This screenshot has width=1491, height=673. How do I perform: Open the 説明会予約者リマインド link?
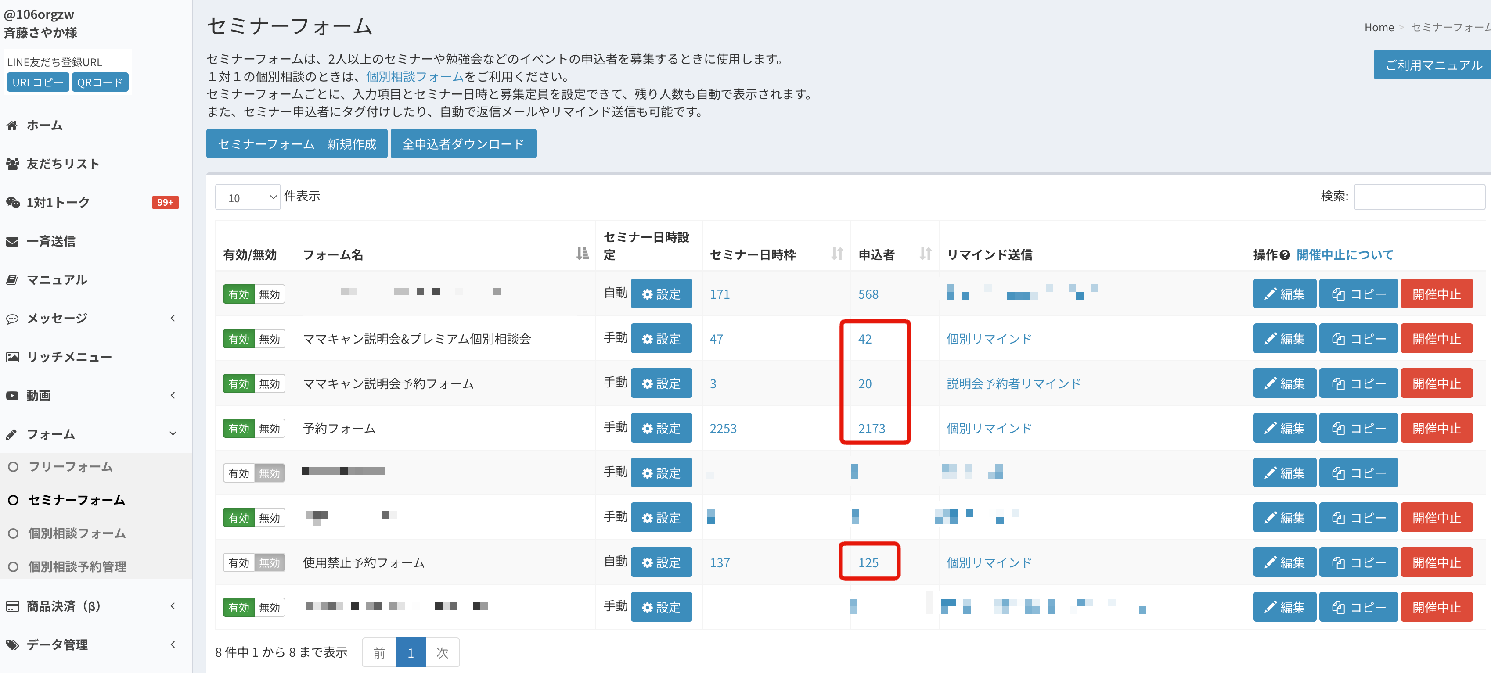(x=1013, y=384)
